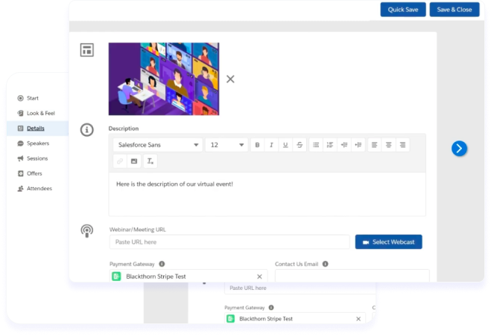Viewport: 491px width, 336px height.
Task: Toggle italic formatting
Action: pyautogui.click(x=271, y=145)
